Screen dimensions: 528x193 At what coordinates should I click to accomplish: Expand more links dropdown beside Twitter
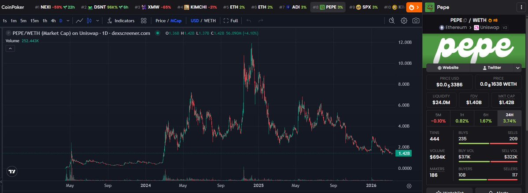pos(517,68)
